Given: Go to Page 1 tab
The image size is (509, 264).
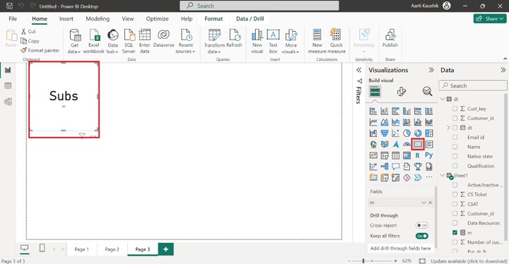Looking at the screenshot, I should pos(81,249).
